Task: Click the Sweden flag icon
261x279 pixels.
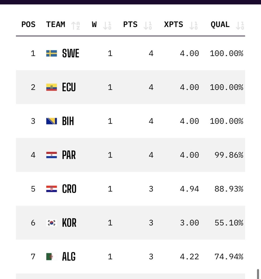Action: [52, 53]
